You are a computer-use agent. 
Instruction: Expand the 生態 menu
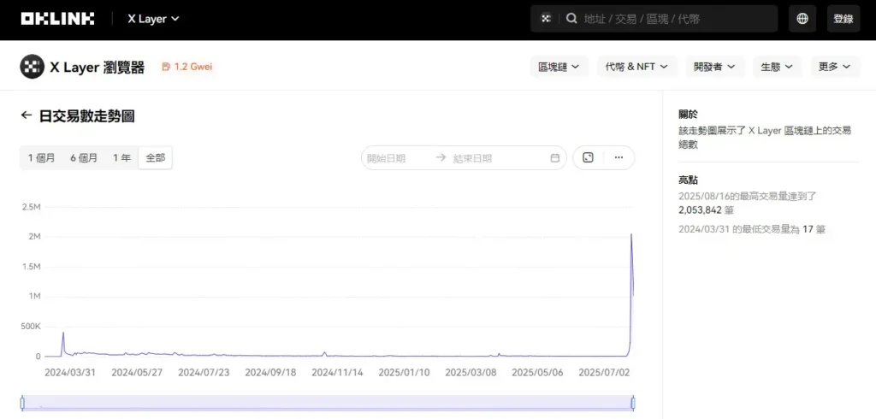tap(777, 67)
